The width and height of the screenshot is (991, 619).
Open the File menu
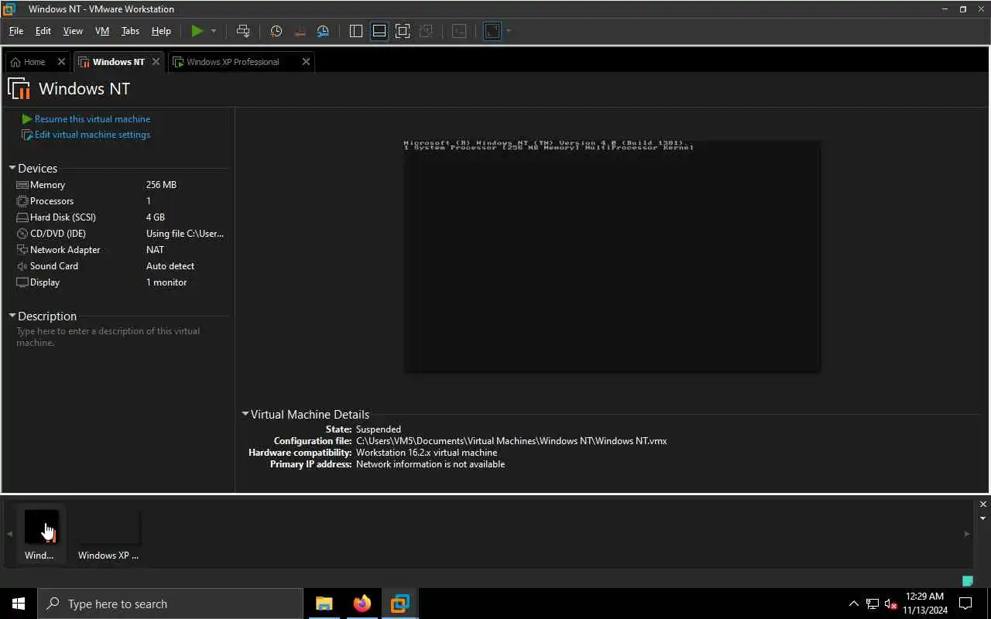coord(16,31)
